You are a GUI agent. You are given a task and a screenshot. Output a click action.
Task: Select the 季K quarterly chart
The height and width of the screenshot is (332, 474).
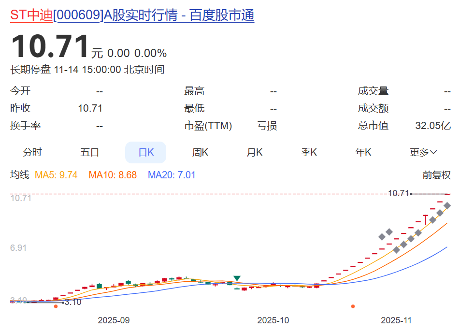(x=309, y=152)
